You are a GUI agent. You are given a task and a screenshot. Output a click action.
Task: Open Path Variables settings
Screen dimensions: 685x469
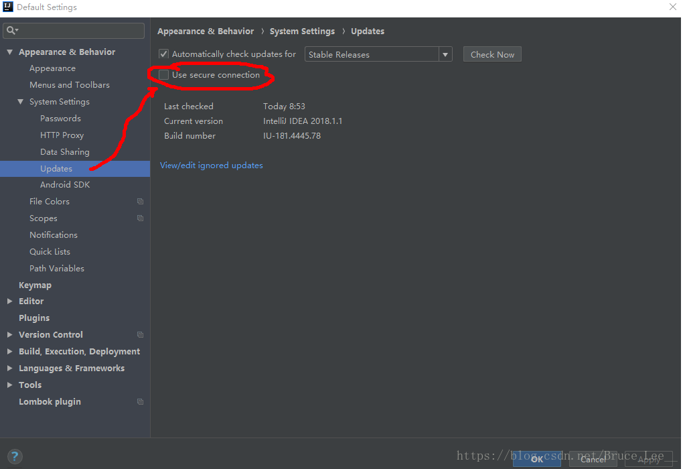tap(57, 269)
